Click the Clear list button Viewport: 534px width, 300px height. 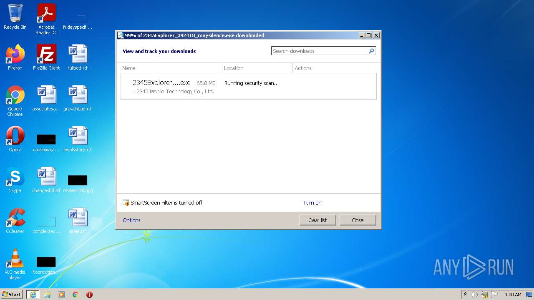click(x=317, y=220)
